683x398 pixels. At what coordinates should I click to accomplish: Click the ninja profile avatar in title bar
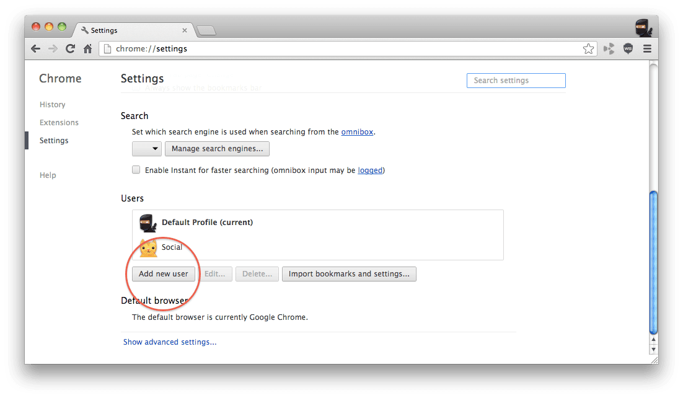pyautogui.click(x=643, y=28)
